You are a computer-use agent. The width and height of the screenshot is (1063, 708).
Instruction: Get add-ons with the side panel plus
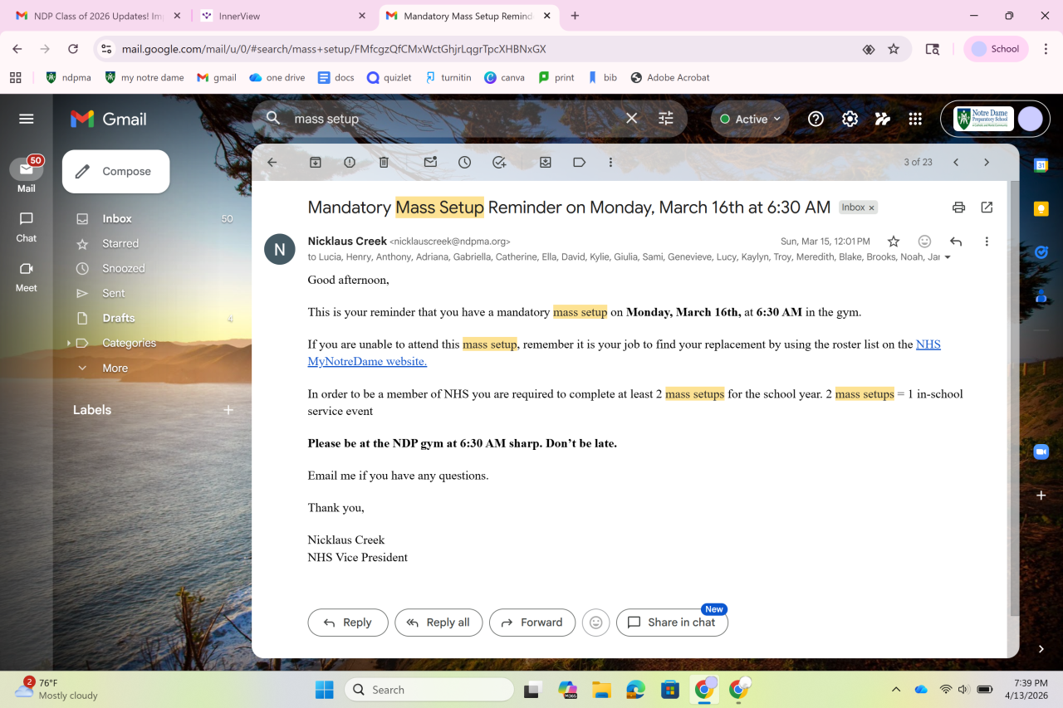[x=1041, y=496]
